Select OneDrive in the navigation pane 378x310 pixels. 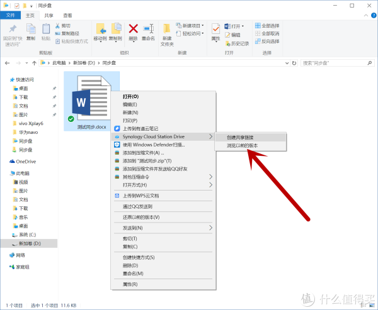[x=23, y=162]
